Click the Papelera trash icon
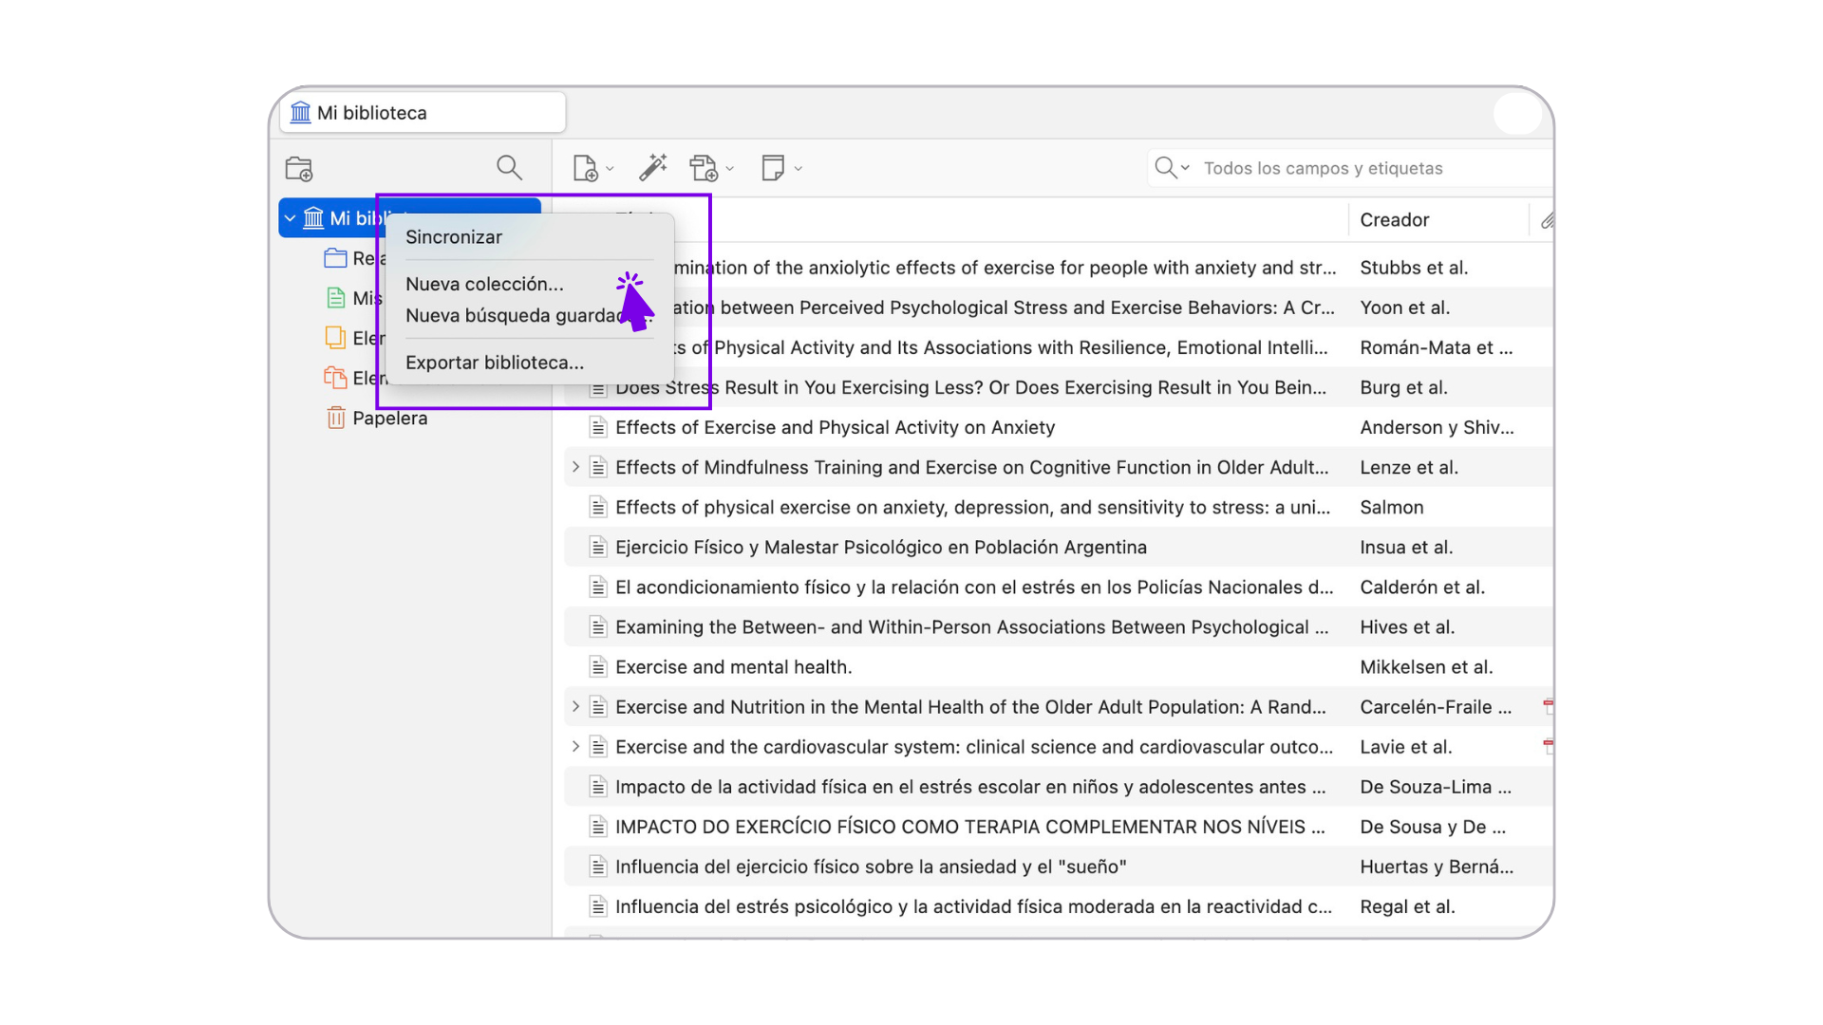Viewport: 1823px width, 1025px height. (x=336, y=418)
